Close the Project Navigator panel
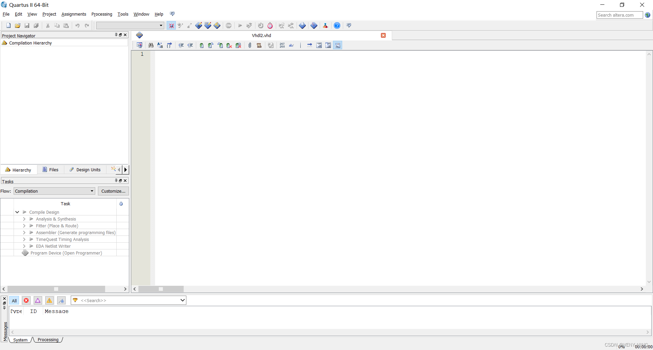The image size is (653, 350). (x=125, y=35)
